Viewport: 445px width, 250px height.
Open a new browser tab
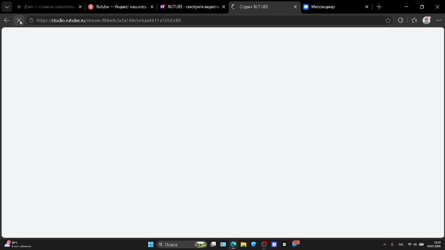tap(379, 7)
